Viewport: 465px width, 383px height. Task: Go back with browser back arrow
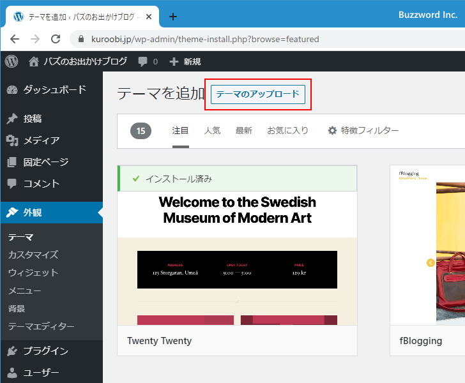click(15, 39)
